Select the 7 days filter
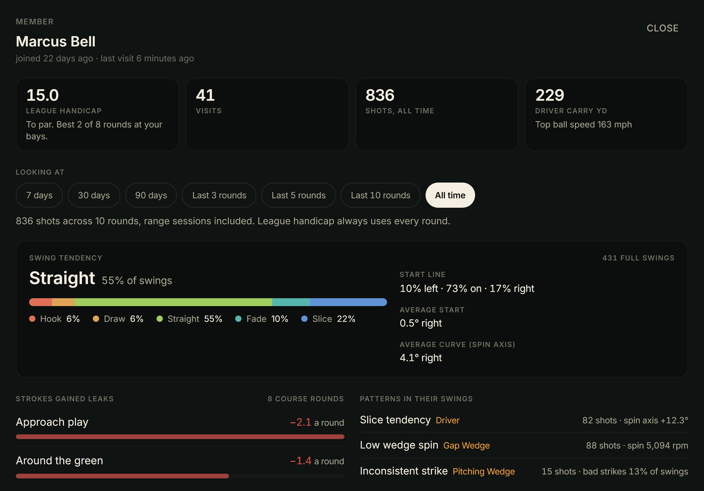Screen dimensions: 704x491 click(39, 195)
